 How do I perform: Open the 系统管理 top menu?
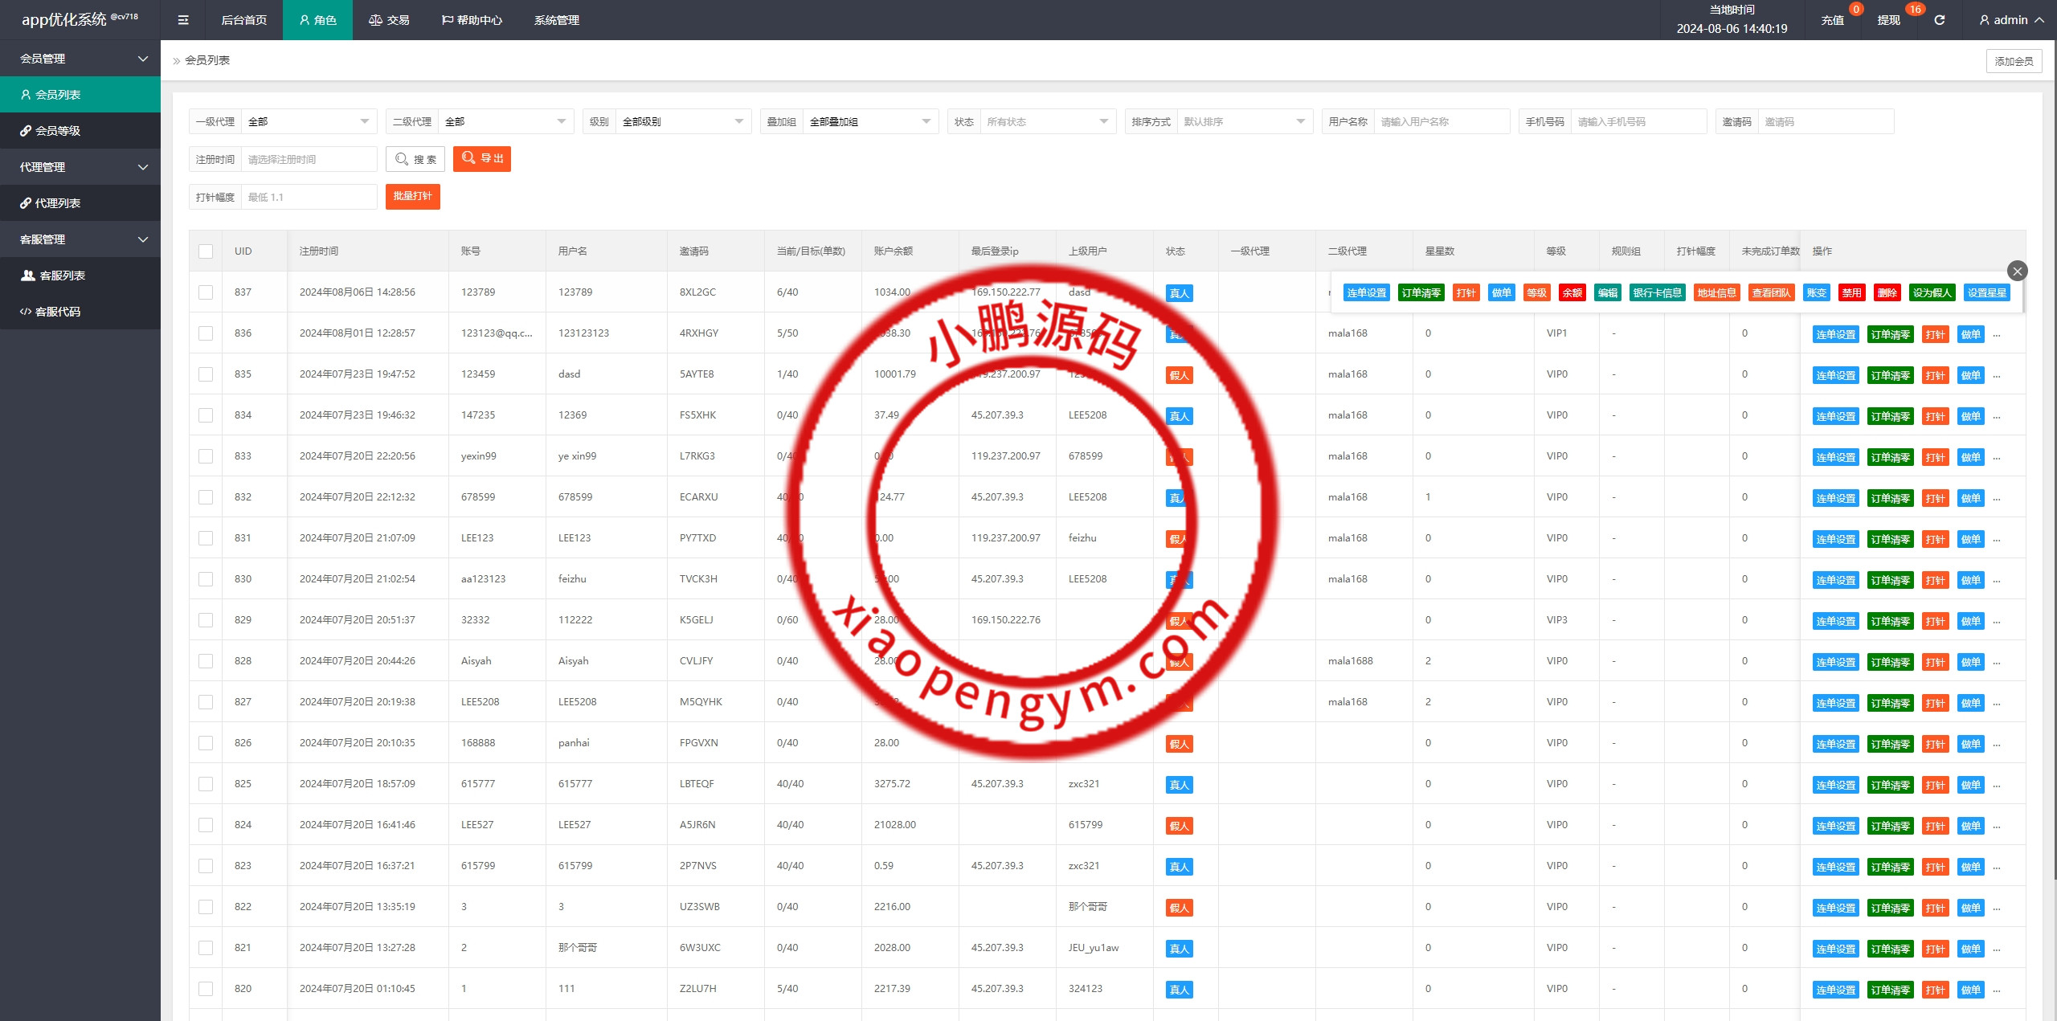coord(556,20)
